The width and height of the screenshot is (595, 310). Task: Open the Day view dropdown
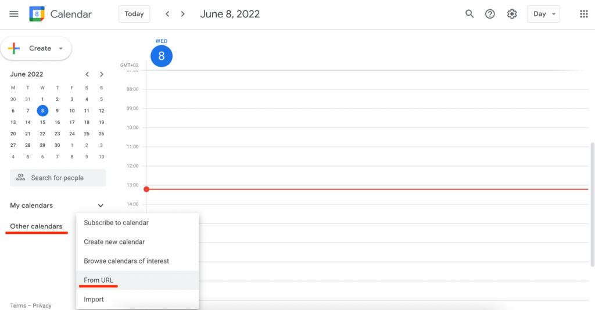click(x=543, y=14)
